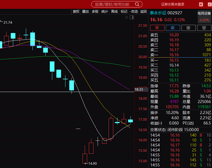Viewport: 212px width, 168px height.
Task: Click the 最高 value 16.28
Action: 174,91
